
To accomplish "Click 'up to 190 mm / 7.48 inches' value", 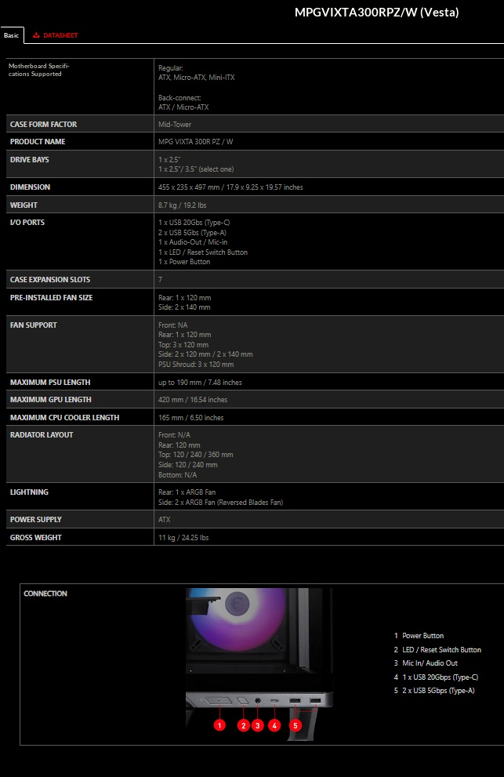I will click(200, 383).
